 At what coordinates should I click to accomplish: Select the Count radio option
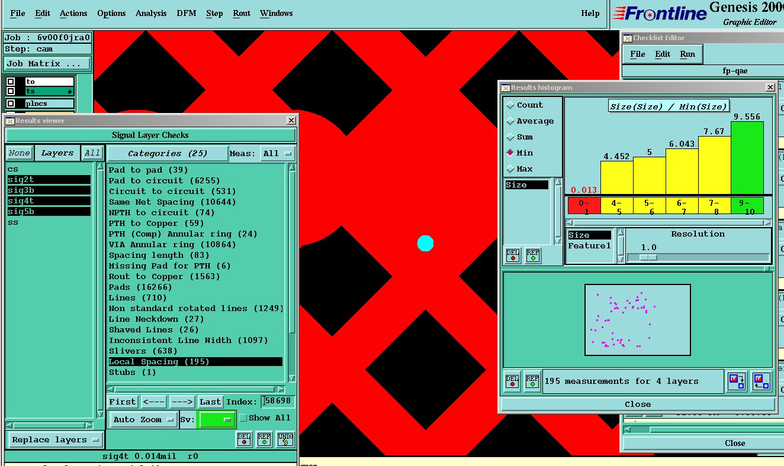pos(510,105)
